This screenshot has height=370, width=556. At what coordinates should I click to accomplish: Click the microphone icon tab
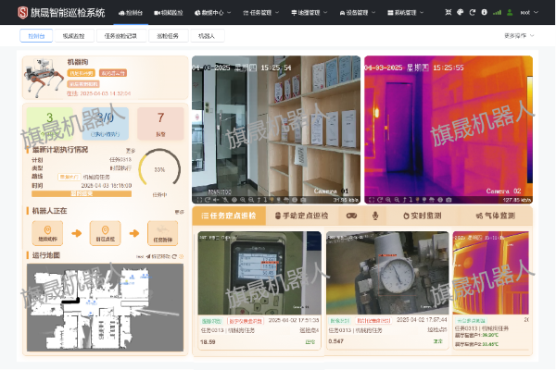click(375, 216)
